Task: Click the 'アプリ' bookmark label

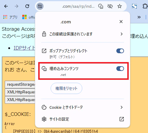Action: pyautogui.click(x=13, y=17)
